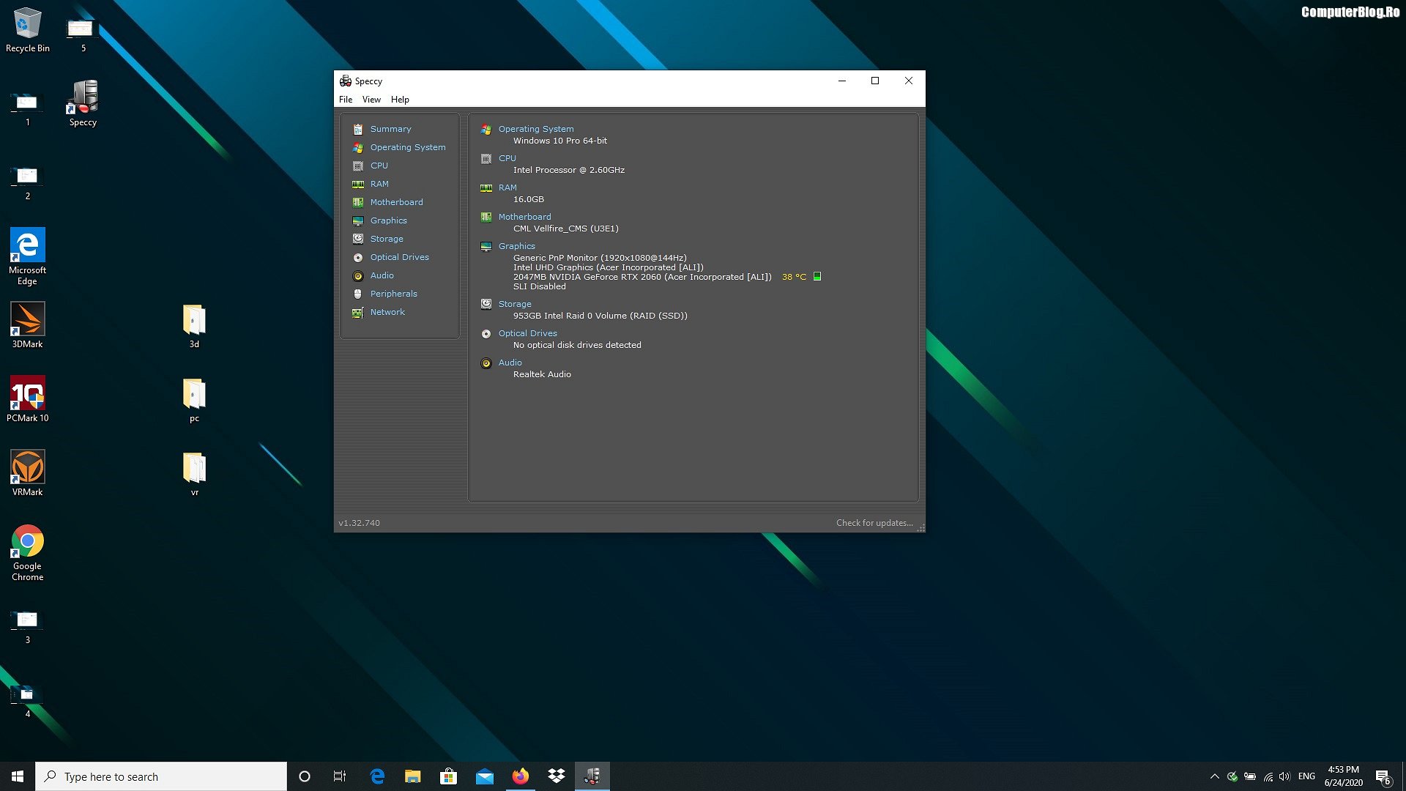Image resolution: width=1406 pixels, height=791 pixels.
Task: Select the Optical Drives sidebar icon
Action: tap(358, 258)
